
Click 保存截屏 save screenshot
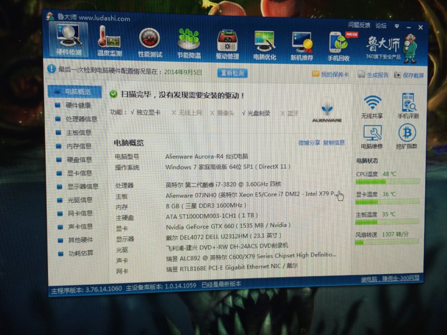point(409,75)
